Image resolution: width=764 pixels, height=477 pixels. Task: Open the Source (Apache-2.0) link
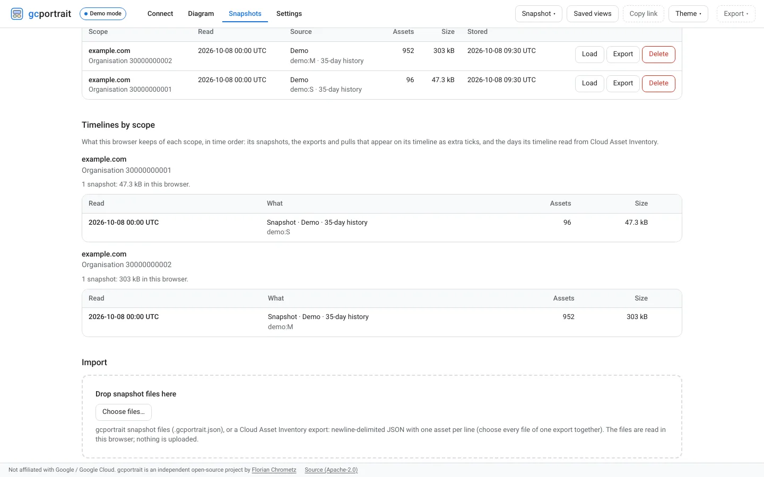[x=331, y=470]
